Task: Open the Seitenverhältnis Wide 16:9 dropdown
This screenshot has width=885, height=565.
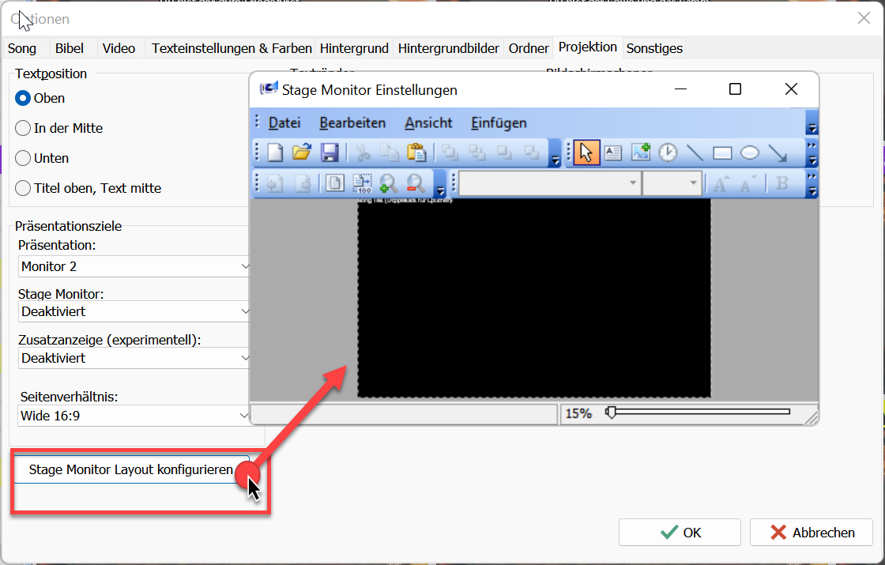Action: click(134, 416)
